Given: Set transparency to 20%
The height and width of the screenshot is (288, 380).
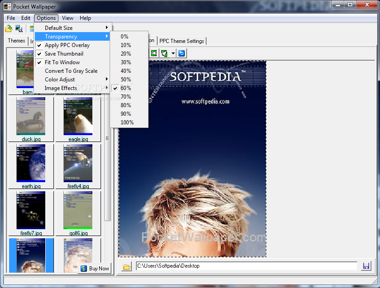Looking at the screenshot, I should click(x=129, y=54).
